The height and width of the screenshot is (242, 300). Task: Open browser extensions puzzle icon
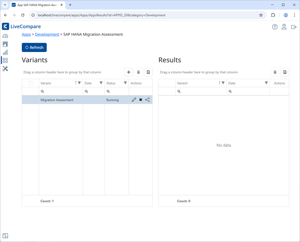tap(273, 15)
